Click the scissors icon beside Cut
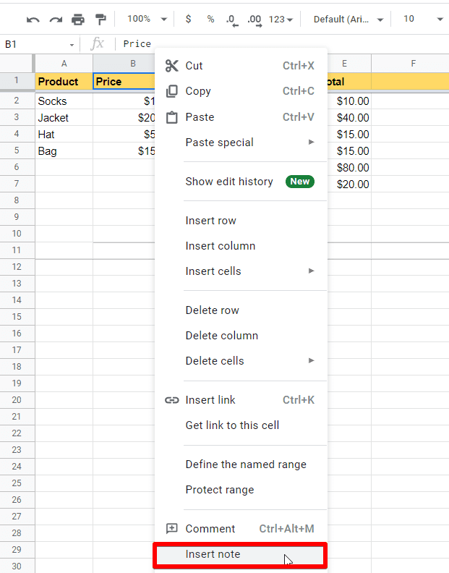449x573 pixels. pyautogui.click(x=171, y=66)
